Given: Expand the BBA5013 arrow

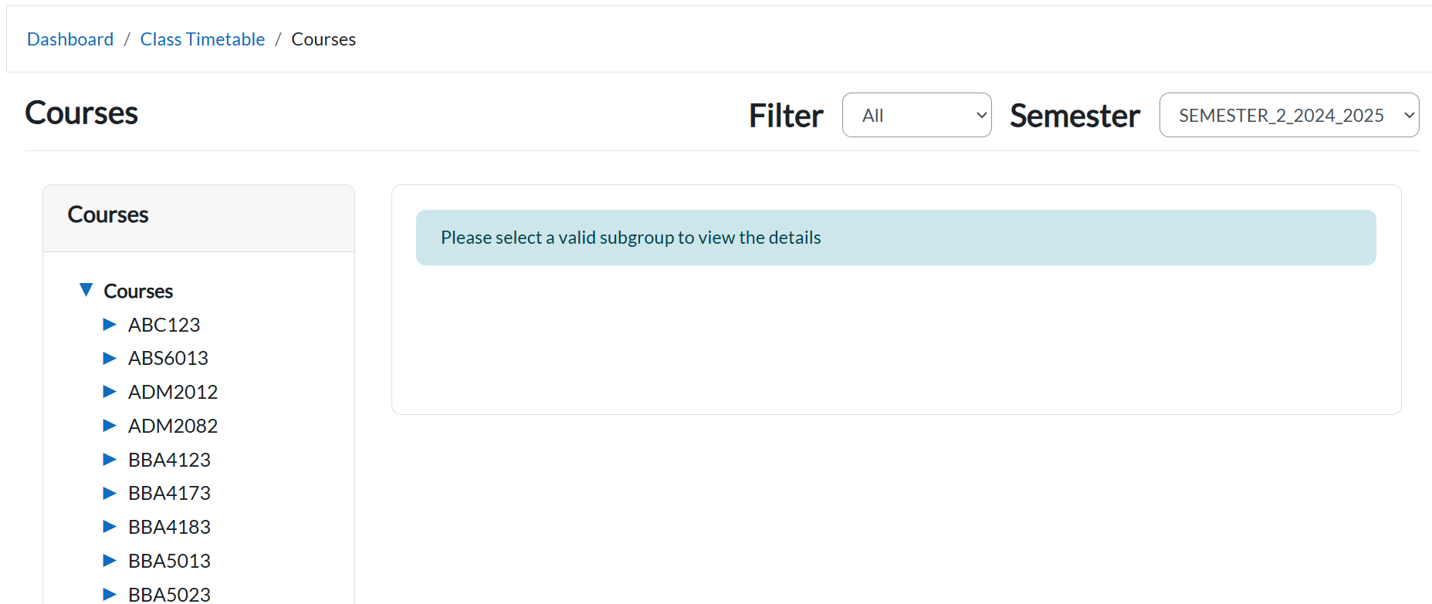Looking at the screenshot, I should tap(110, 561).
